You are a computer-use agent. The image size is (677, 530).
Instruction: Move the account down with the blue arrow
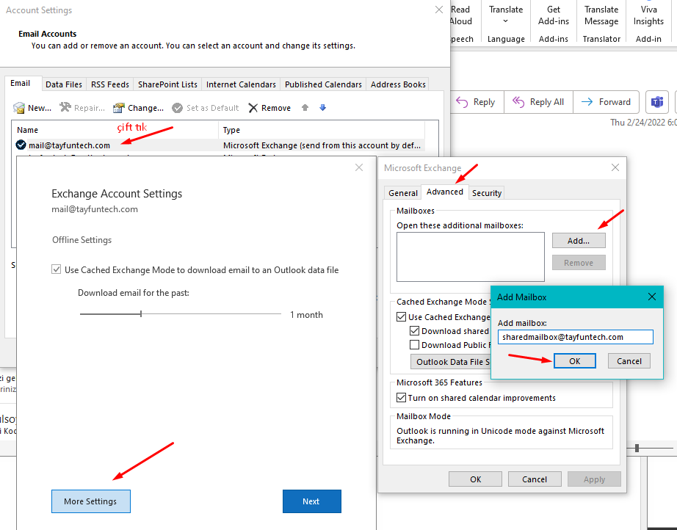322,108
